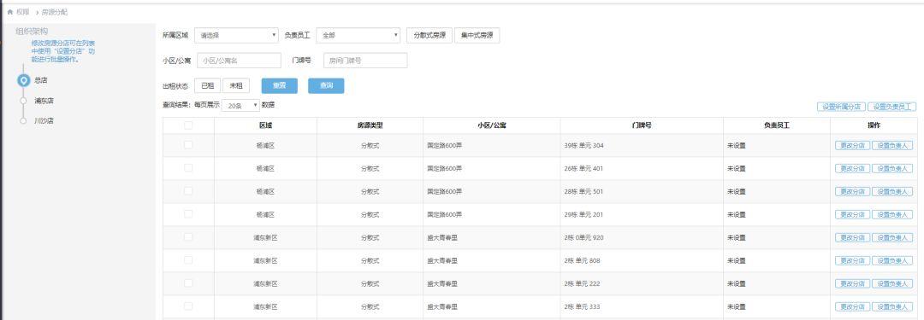Screen dimensions: 924x320
Task: Click 设置负责人 for row 2栋 单元 808
Action: coord(892,260)
